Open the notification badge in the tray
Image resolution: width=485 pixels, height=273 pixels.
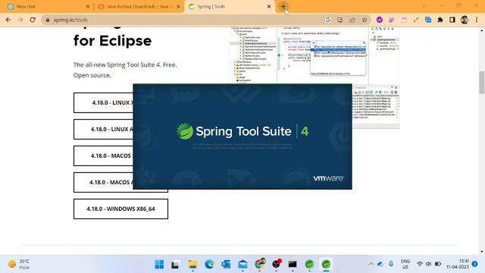pyautogui.click(x=475, y=264)
